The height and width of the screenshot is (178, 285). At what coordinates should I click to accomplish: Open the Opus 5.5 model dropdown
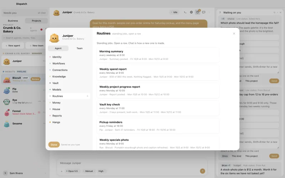(x=73, y=171)
